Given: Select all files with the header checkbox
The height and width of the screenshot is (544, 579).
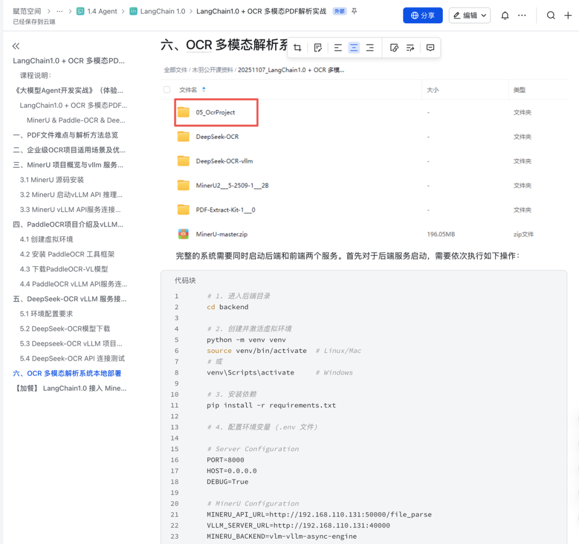Looking at the screenshot, I should [167, 90].
